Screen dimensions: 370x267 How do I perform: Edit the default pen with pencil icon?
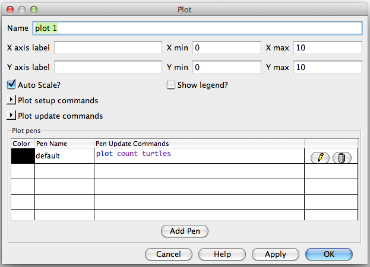click(320, 158)
